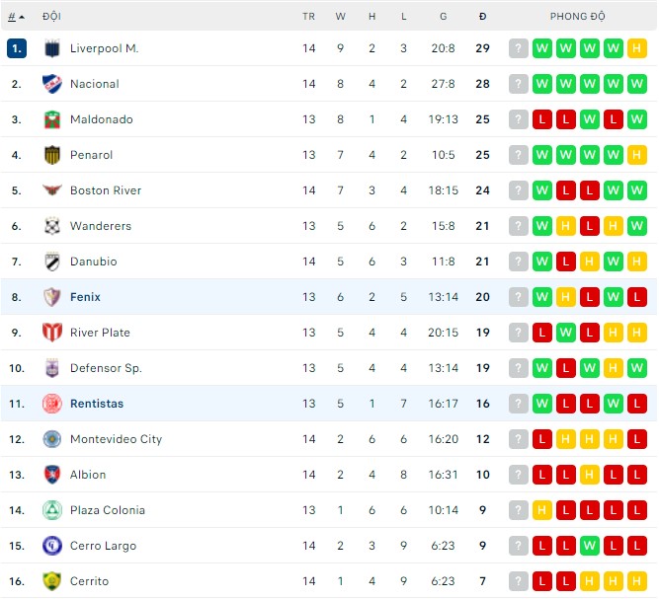
Task: Click the River Plate team crest icon
Action: [x=52, y=333]
